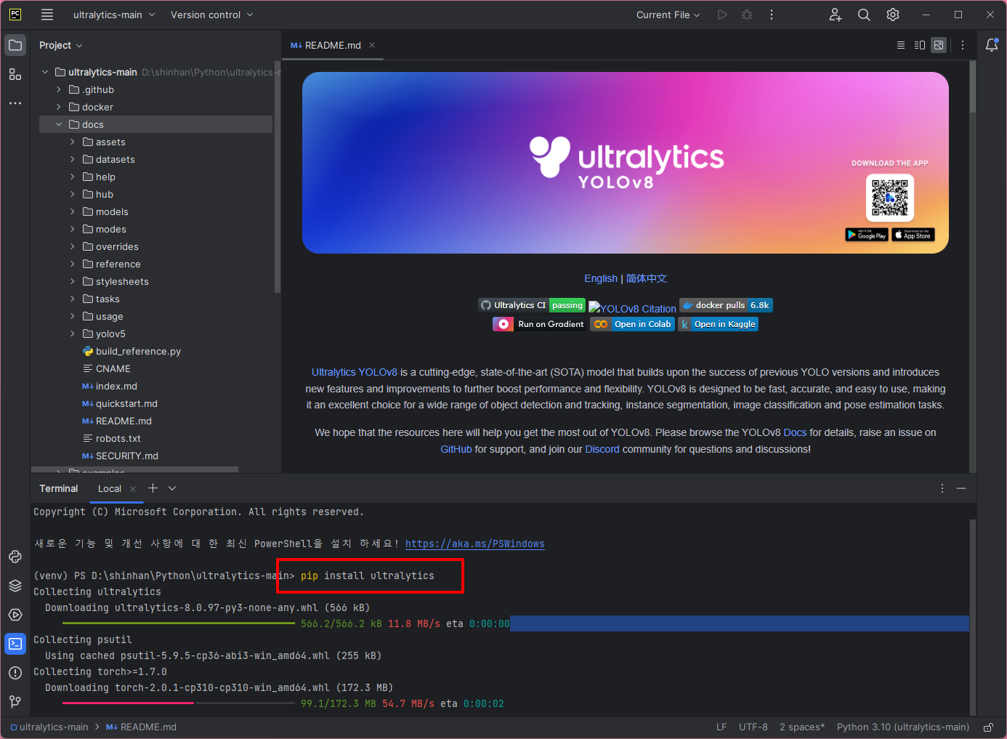Click the QR code in the banner

click(x=890, y=198)
